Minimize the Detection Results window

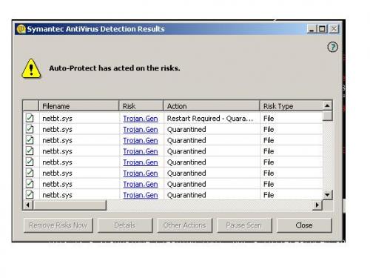(312, 29)
